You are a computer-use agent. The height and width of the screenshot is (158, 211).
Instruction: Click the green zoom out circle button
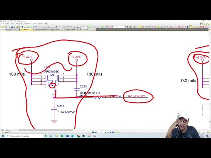click(89, 27)
